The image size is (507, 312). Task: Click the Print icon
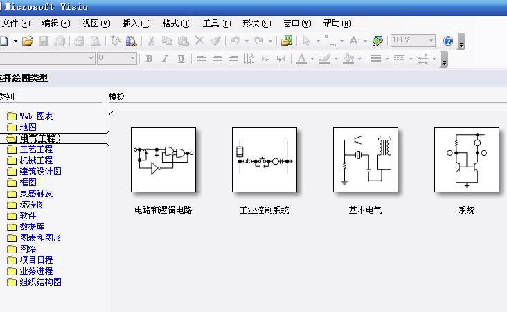pyautogui.click(x=79, y=41)
